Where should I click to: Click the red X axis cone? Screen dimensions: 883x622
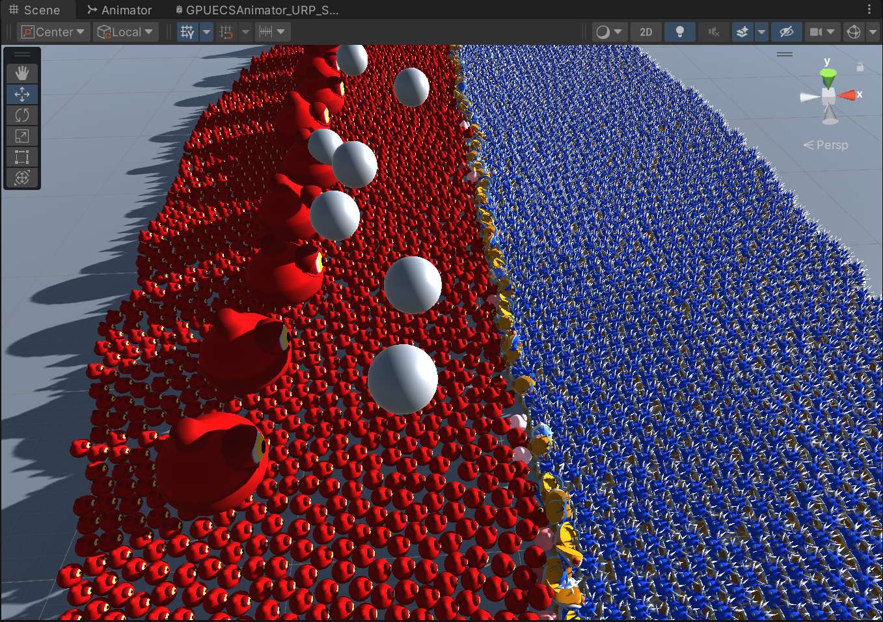(x=847, y=95)
